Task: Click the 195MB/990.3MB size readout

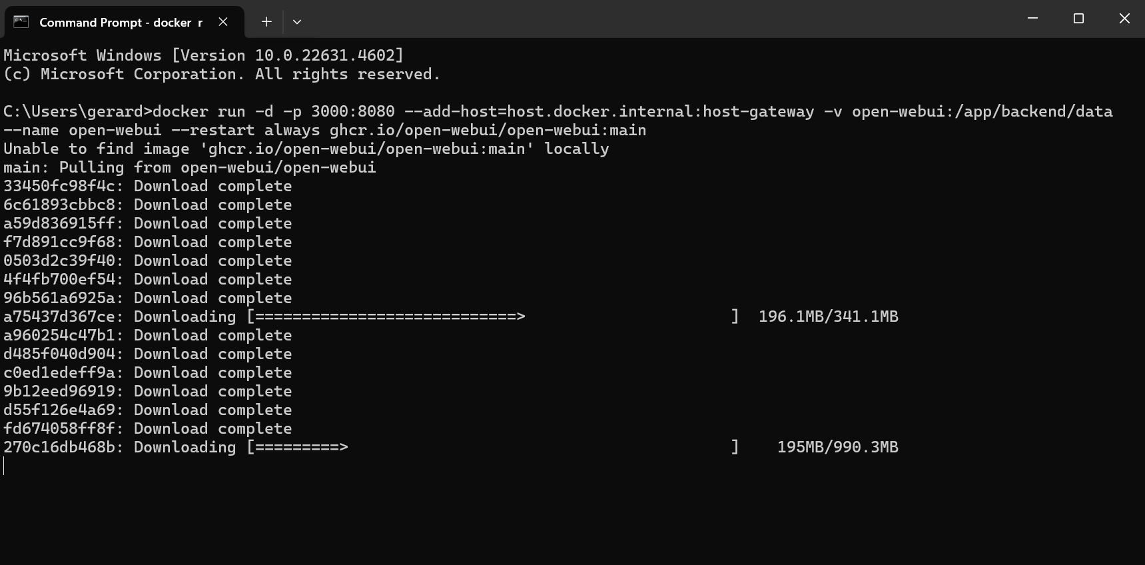Action: coord(838,447)
